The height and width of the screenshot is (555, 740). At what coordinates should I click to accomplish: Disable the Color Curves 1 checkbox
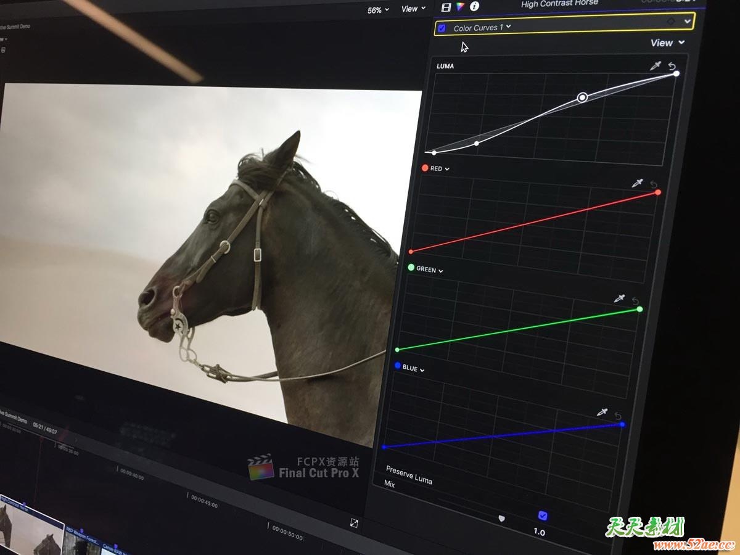click(442, 28)
